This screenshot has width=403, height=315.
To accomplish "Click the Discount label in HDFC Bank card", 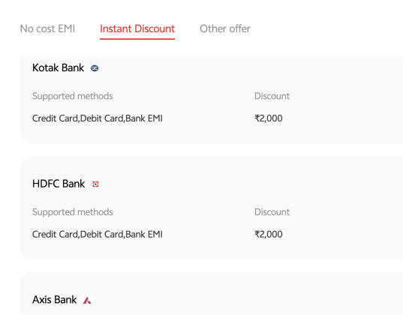I will coord(272,212).
